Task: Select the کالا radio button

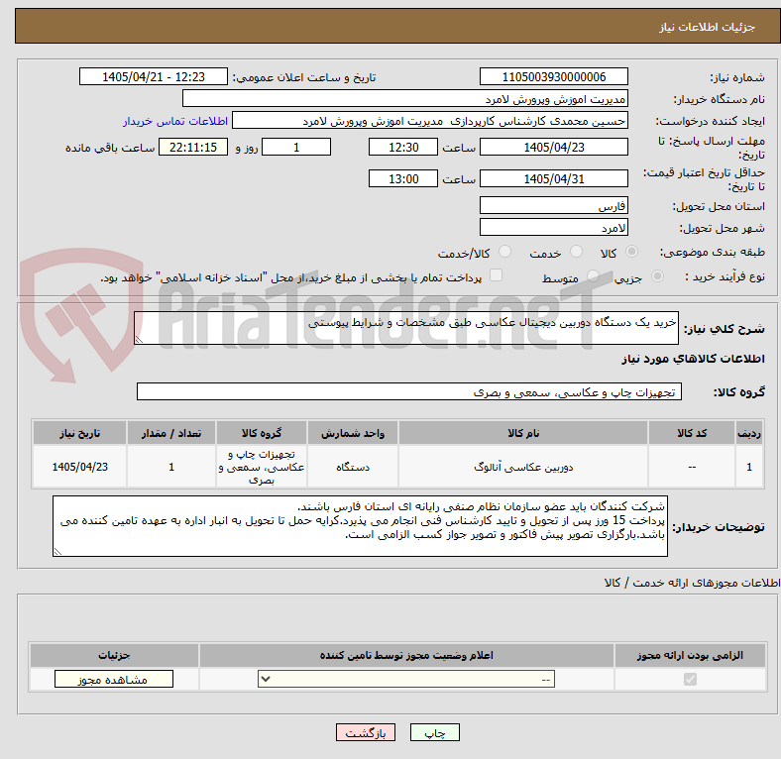Action: (631, 252)
